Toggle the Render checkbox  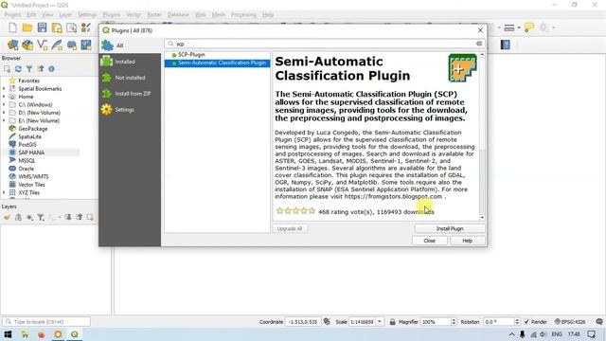click(526, 322)
